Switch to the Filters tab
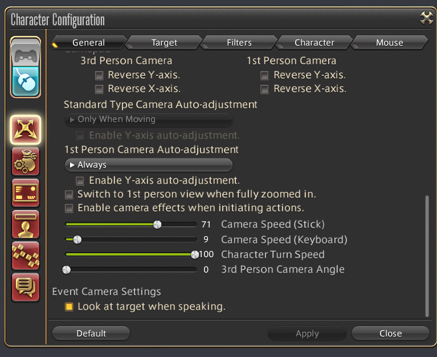Image resolution: width=437 pixels, height=357 pixels. [239, 43]
